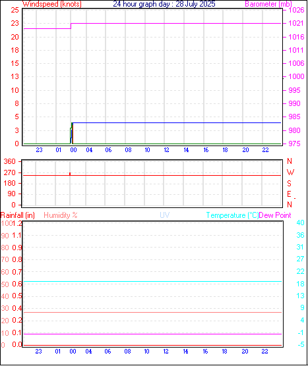Click the 1021 barometer scale value

(x=296, y=23)
